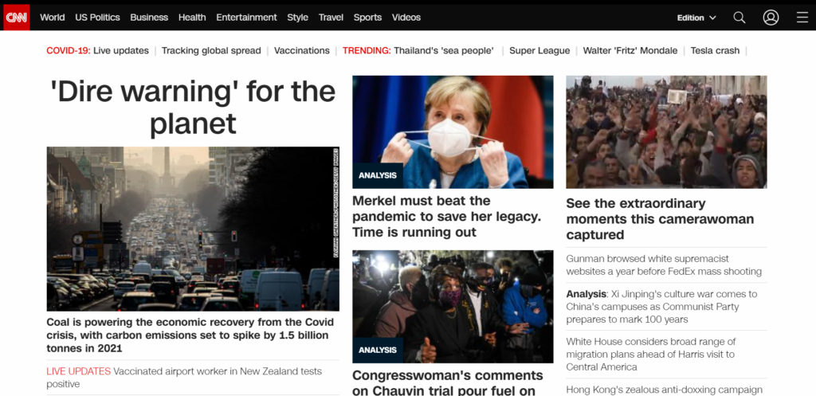The height and width of the screenshot is (396, 816).
Task: Open the protest crowd video thumbnail
Action: (x=667, y=132)
